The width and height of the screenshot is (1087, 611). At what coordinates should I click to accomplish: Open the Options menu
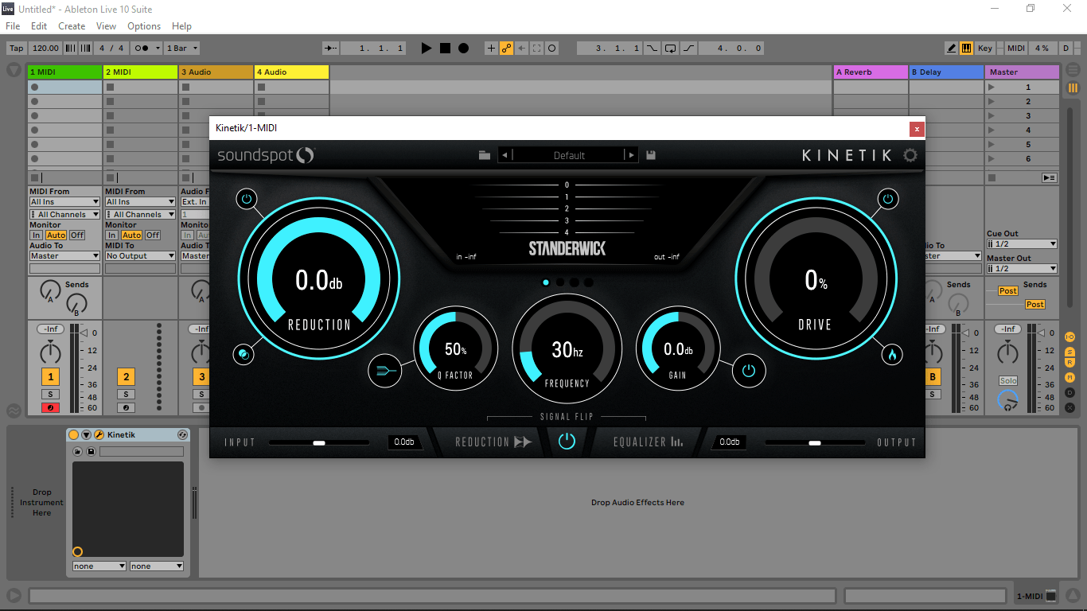tap(144, 26)
